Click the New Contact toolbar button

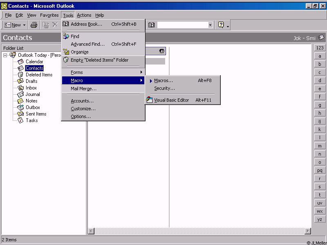(13, 25)
